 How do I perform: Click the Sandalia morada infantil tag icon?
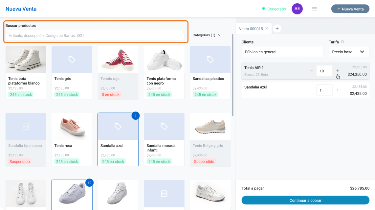click(x=164, y=127)
